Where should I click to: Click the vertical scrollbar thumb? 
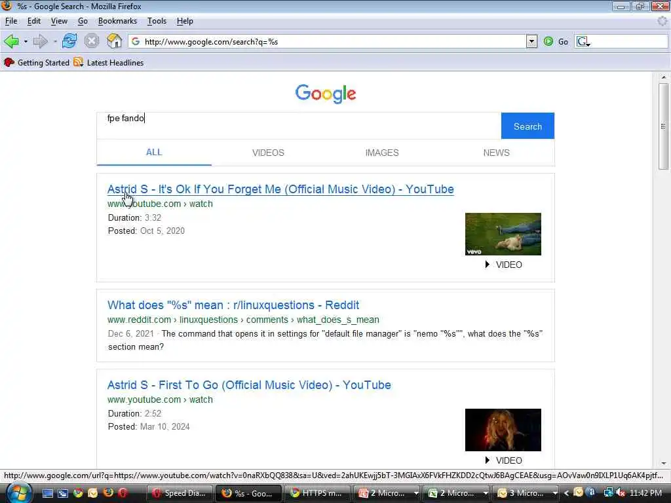coord(664,126)
